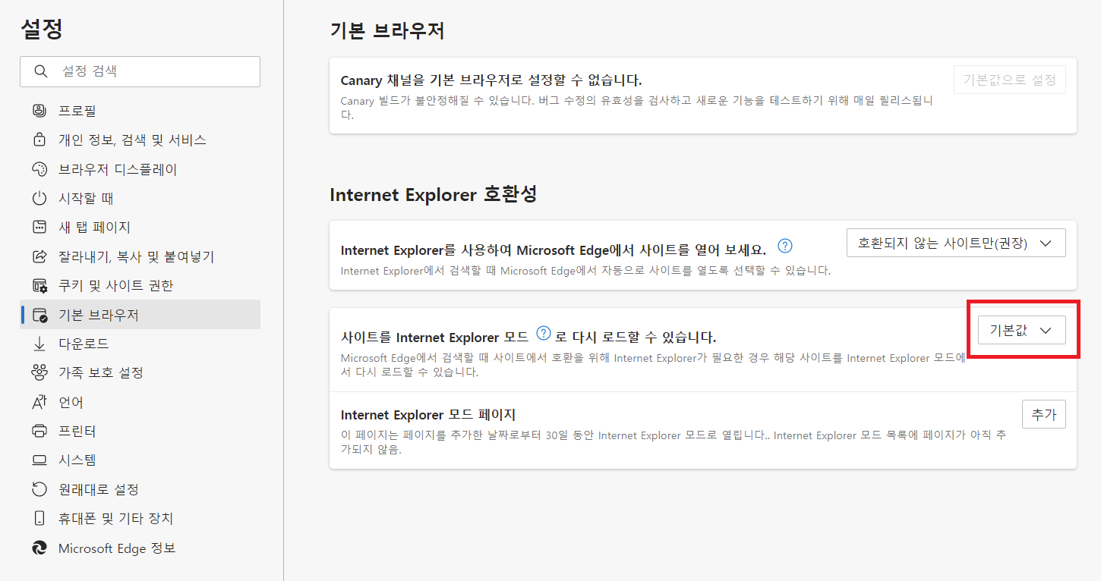Open the 호환되지 않는 사이트만(권장) dropdown
The height and width of the screenshot is (581, 1101).
956,243
